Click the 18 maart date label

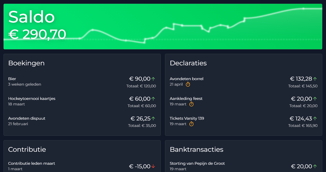click(17, 104)
